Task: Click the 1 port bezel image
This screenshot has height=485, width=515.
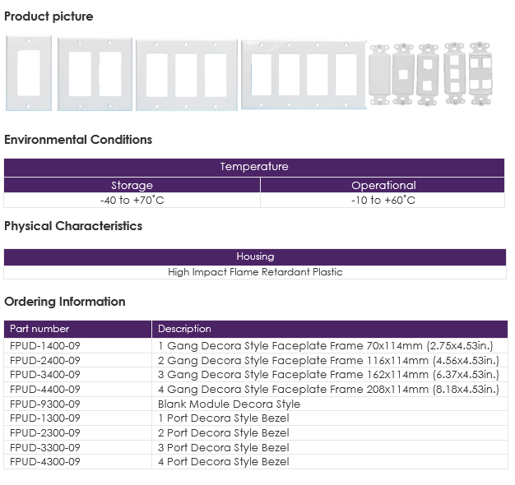Action: (x=403, y=75)
